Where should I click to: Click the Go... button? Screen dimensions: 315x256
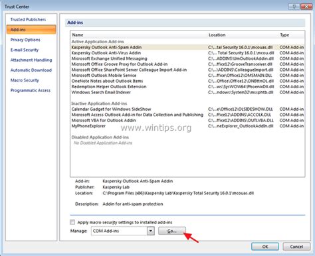click(172, 231)
